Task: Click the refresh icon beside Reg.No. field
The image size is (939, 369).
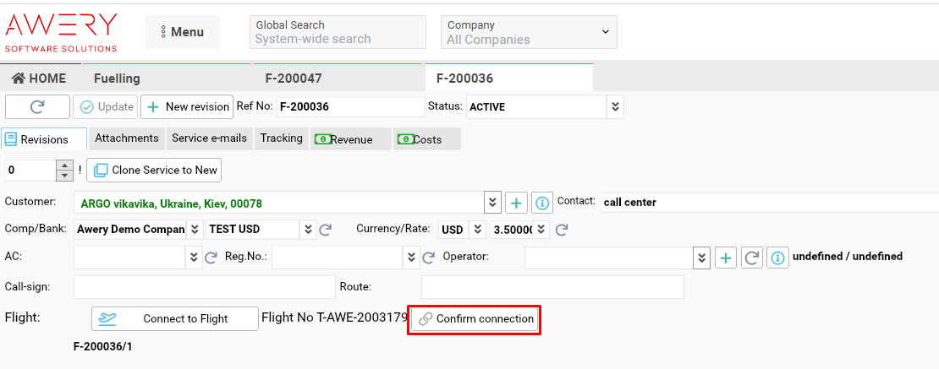Action: tap(428, 258)
